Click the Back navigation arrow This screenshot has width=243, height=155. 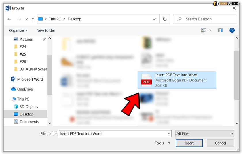[9, 19]
